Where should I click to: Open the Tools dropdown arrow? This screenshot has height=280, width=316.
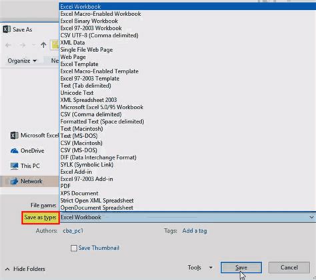pos(211,267)
